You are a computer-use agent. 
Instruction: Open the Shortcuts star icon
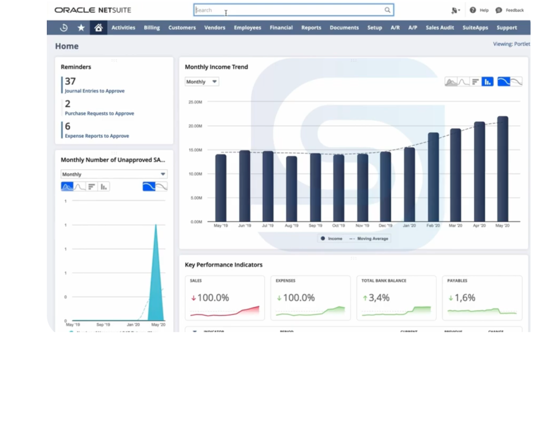coord(81,28)
